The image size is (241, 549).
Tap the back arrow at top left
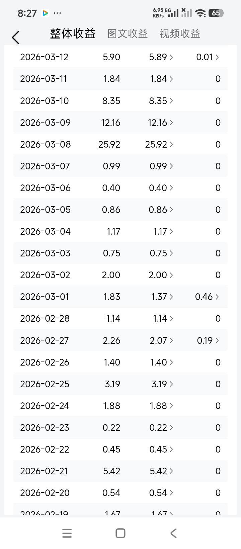click(x=16, y=37)
